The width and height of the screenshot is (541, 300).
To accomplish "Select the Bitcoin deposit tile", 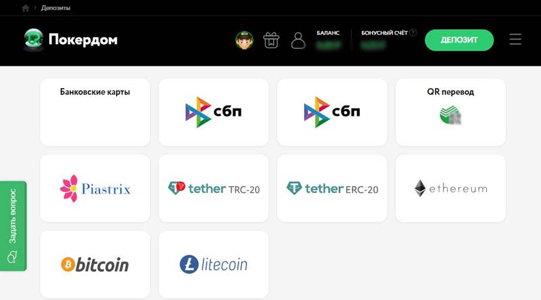I will click(x=95, y=264).
